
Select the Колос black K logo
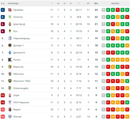coord(10,60)
